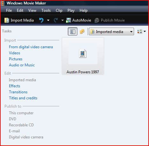
Task: Click the AutoMovie toolbar button
Action: click(79, 20)
